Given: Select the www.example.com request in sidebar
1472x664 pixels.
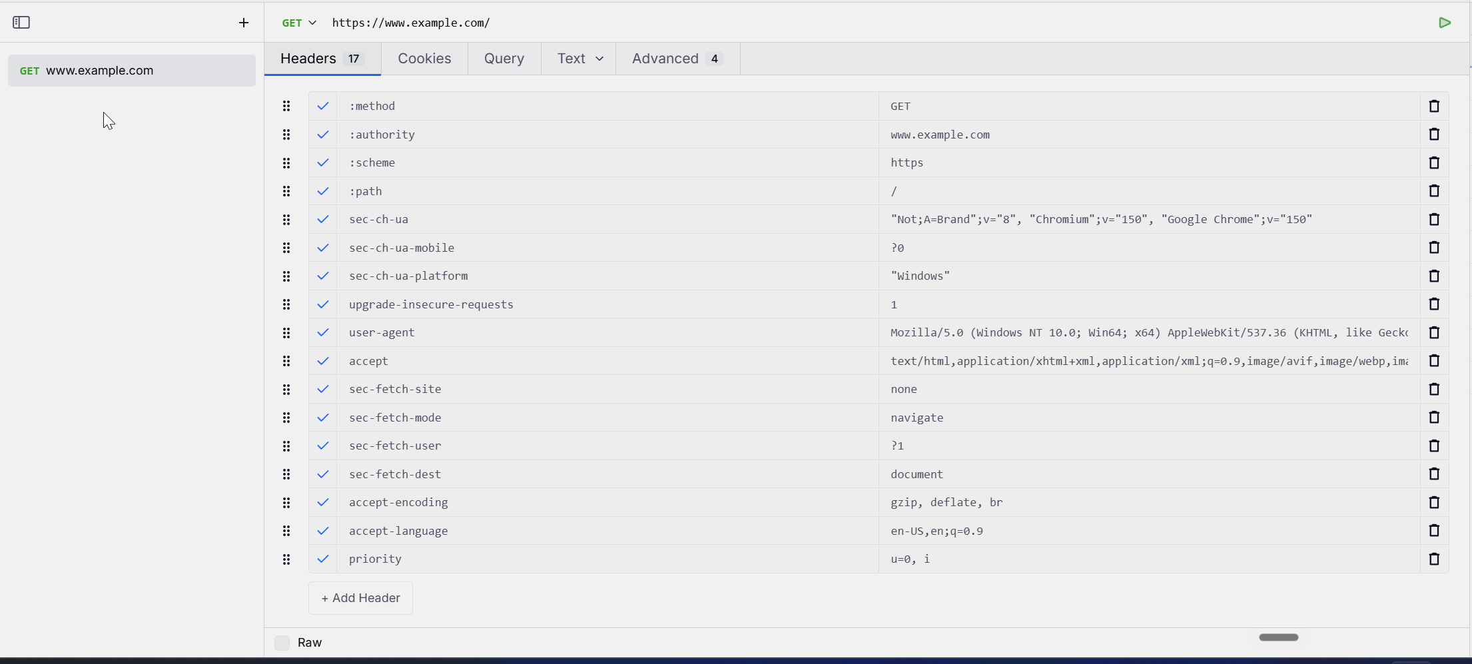Looking at the screenshot, I should point(132,71).
